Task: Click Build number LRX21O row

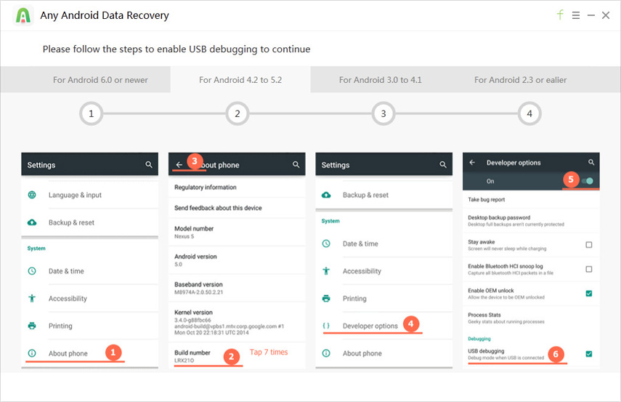Action: click(x=237, y=356)
